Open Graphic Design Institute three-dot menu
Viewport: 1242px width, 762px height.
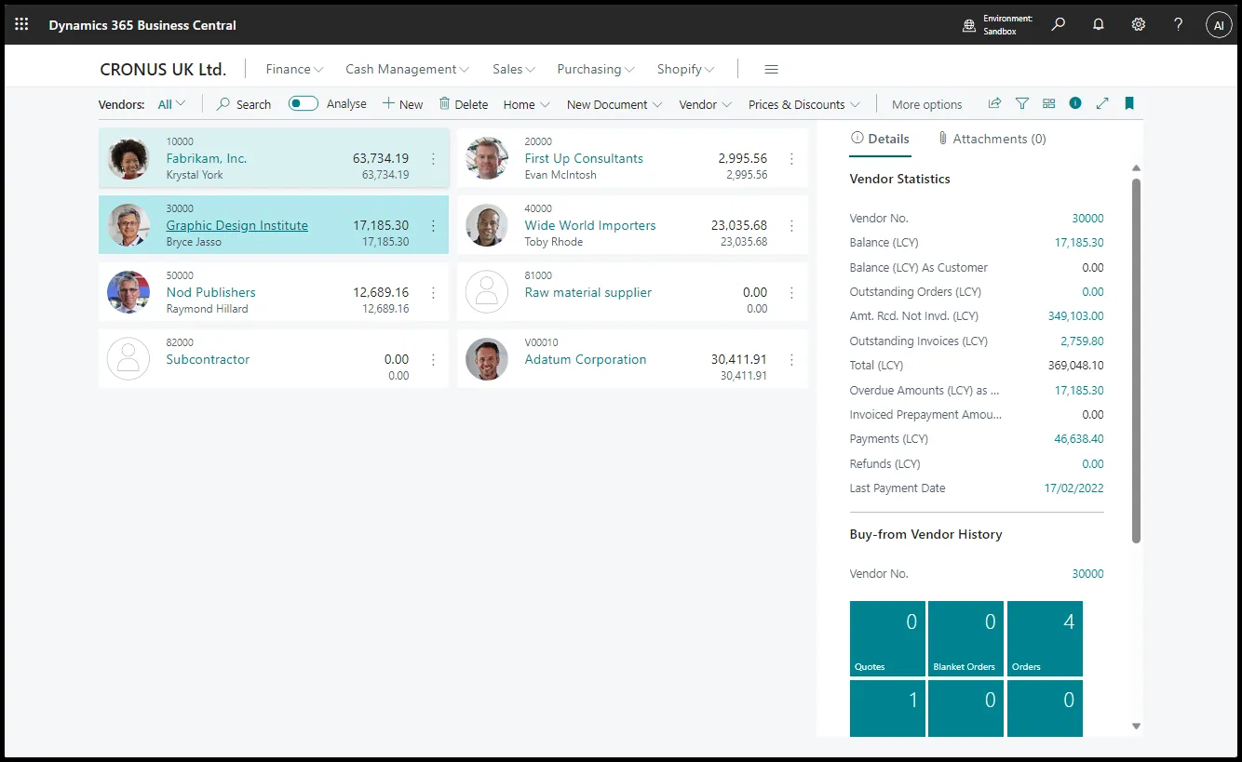tap(433, 226)
